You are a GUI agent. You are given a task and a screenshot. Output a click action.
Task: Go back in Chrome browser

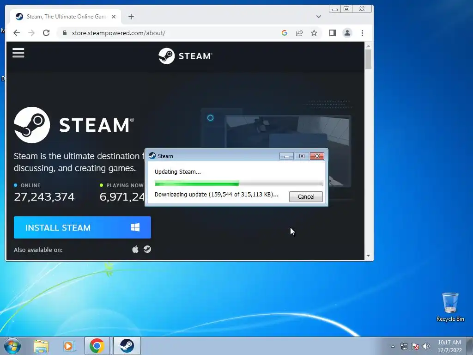17,33
